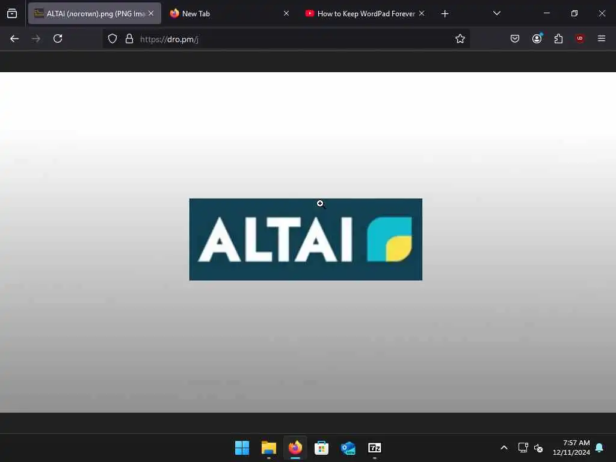Open Firefox application hamburger menu

tap(602, 38)
